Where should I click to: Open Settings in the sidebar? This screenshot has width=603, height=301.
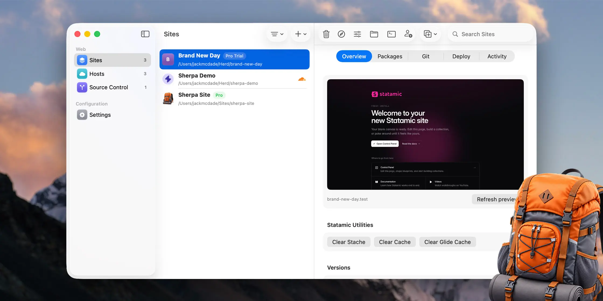pyautogui.click(x=113, y=115)
